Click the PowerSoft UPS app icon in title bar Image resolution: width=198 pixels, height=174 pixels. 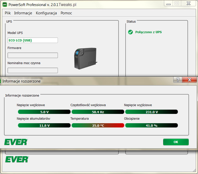pos(5,5)
